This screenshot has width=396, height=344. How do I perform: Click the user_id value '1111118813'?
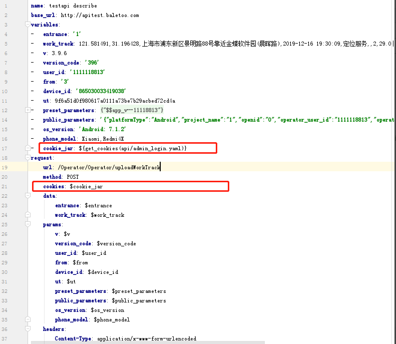tap(87, 72)
